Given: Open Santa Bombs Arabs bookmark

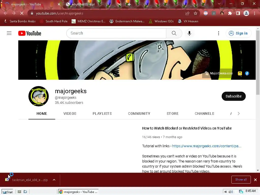Looking at the screenshot, I should 20,21.
